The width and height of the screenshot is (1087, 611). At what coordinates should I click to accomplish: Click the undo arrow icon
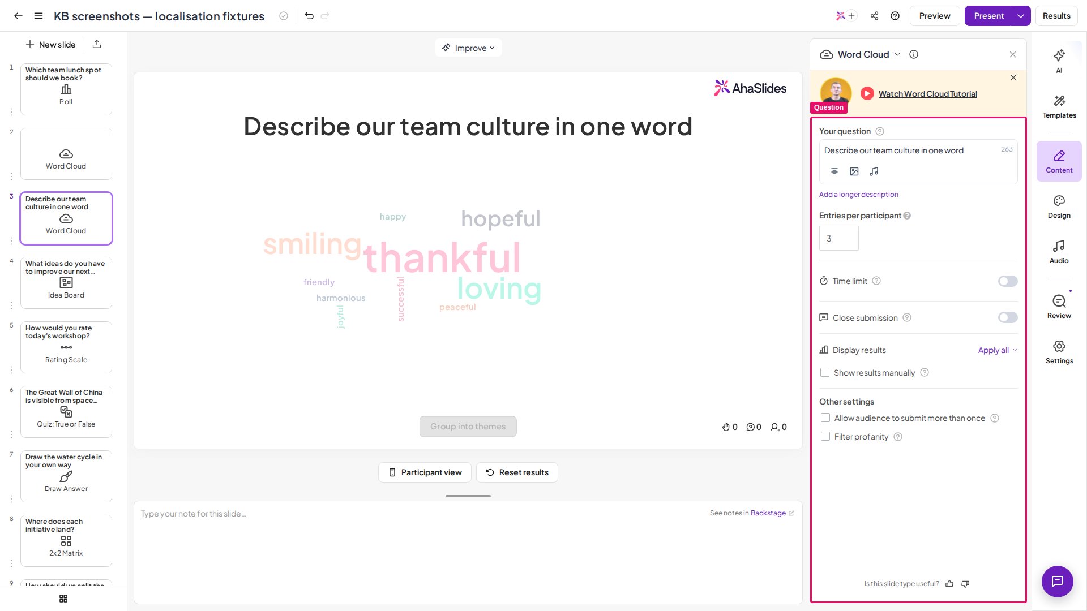(x=309, y=16)
